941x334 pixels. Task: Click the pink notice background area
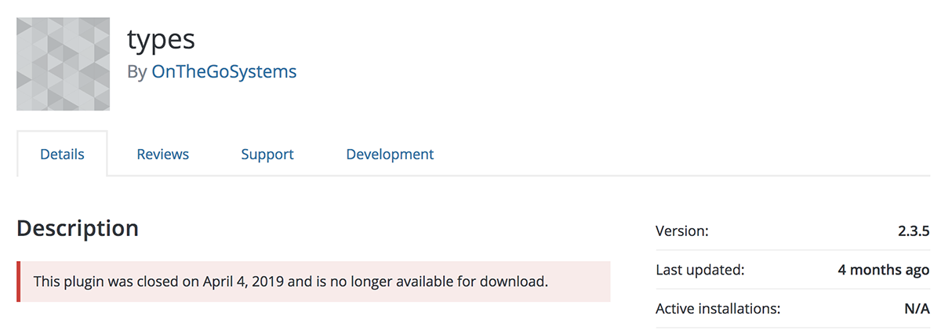click(579, 281)
